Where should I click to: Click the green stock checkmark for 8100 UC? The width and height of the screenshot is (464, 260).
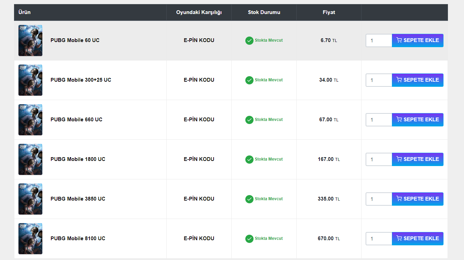click(x=249, y=239)
